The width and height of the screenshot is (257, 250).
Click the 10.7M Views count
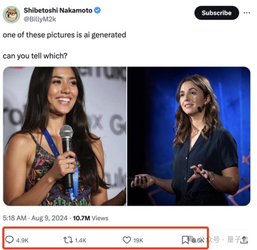(x=90, y=218)
